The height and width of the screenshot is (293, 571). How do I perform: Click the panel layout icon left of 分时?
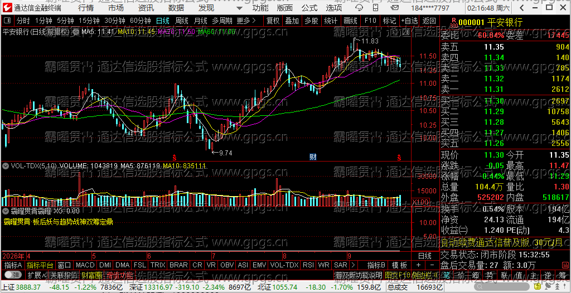7,21
